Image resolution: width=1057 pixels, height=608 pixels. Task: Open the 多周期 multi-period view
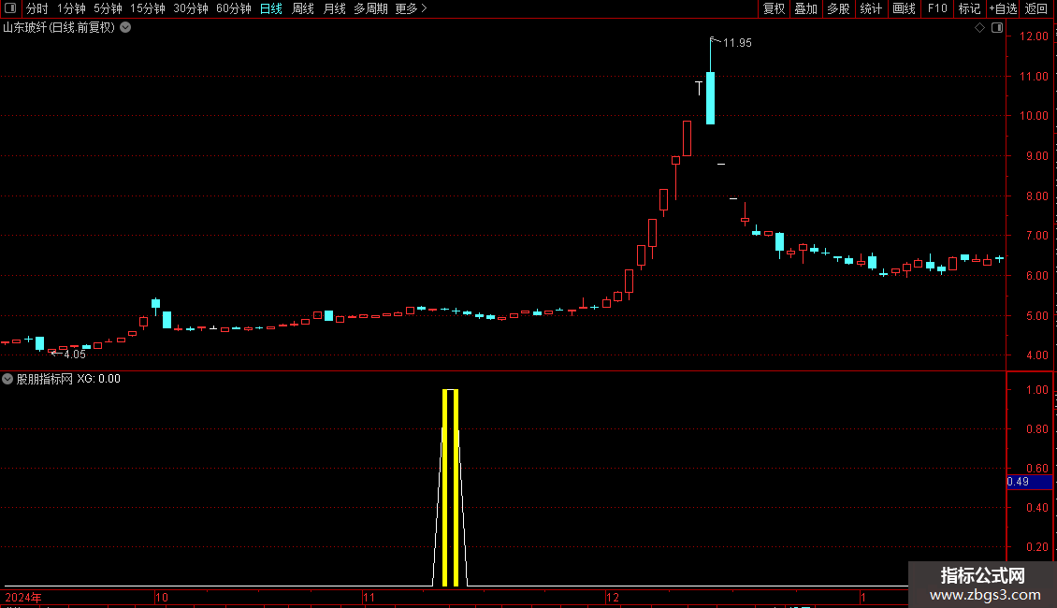(x=370, y=8)
